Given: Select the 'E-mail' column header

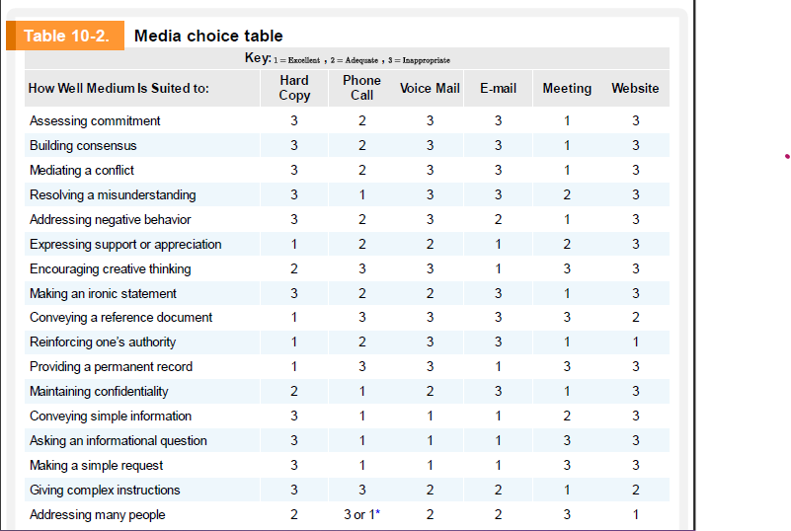Looking at the screenshot, I should click(x=498, y=88).
